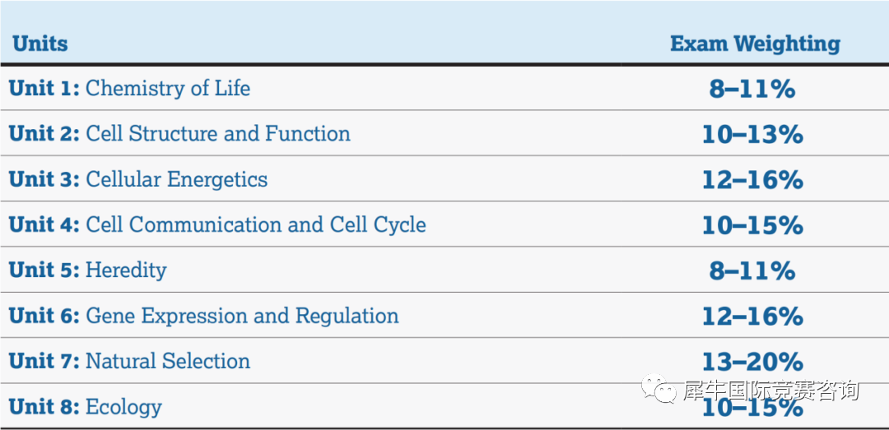Click the 犀牛国际竞赛咨询 watermark text

[771, 391]
